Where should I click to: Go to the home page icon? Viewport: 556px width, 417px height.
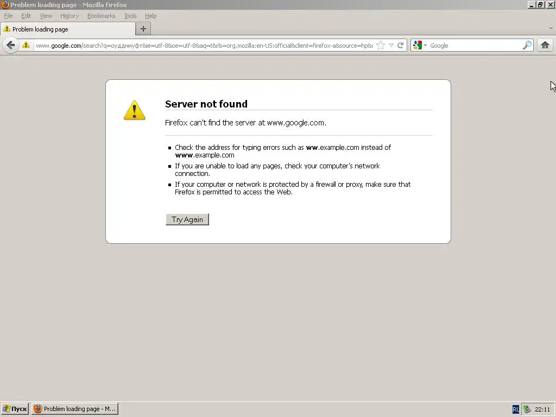[545, 45]
